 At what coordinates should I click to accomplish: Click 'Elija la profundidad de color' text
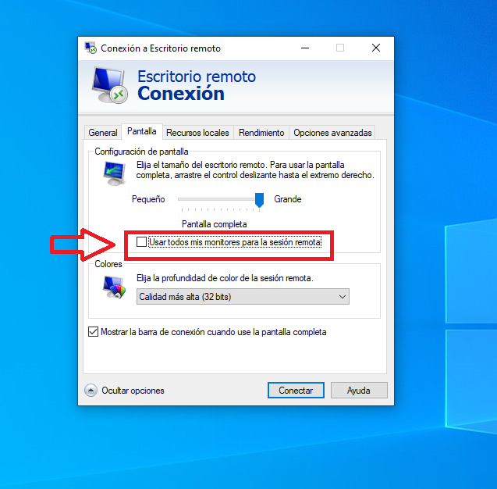pos(225,278)
